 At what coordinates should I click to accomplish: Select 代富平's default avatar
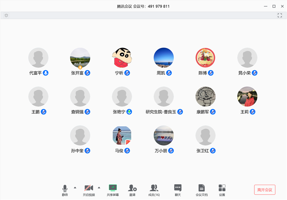pyautogui.click(x=38, y=58)
